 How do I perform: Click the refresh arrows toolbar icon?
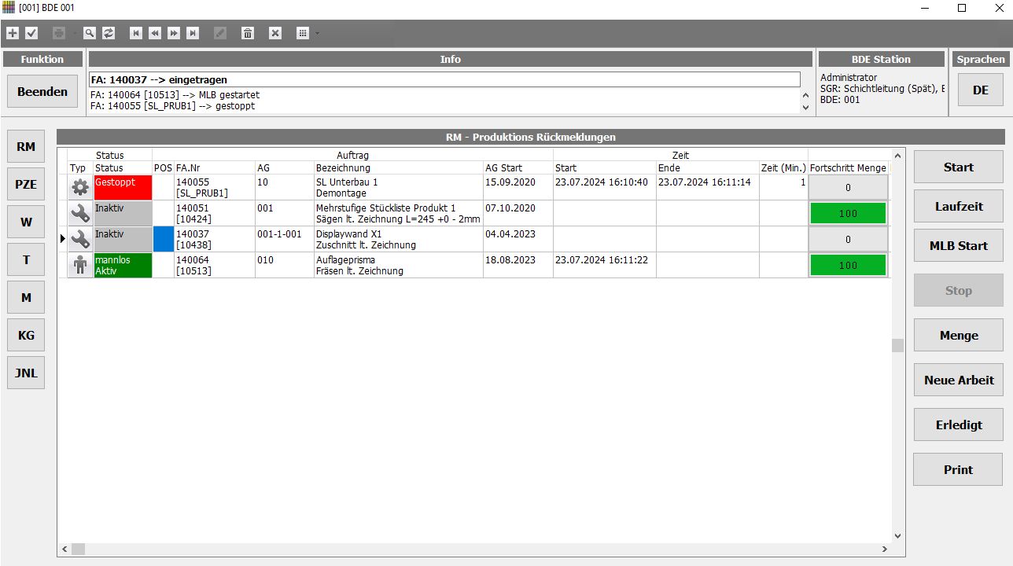tap(109, 33)
